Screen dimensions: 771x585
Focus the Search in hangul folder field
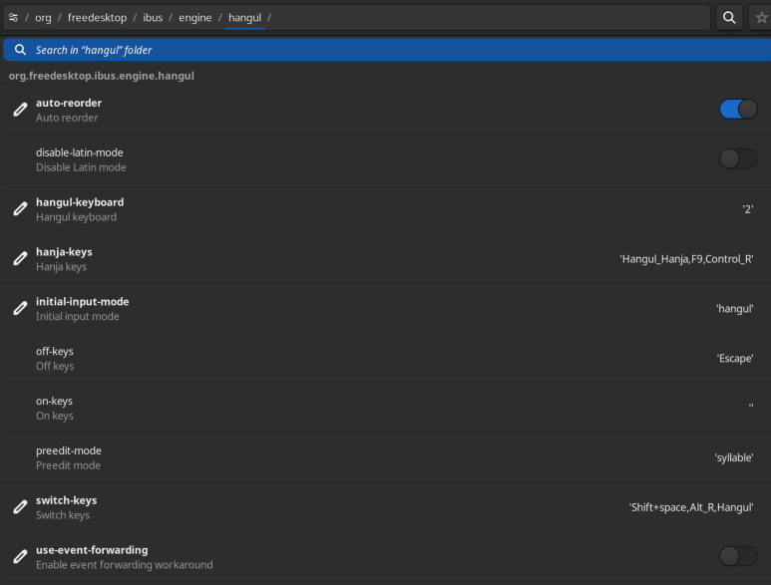pyautogui.click(x=387, y=50)
